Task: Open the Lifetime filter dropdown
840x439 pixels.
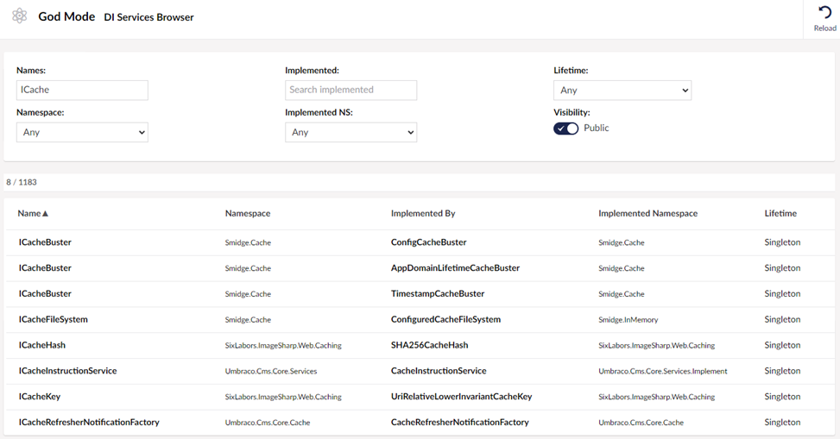Action: click(622, 91)
